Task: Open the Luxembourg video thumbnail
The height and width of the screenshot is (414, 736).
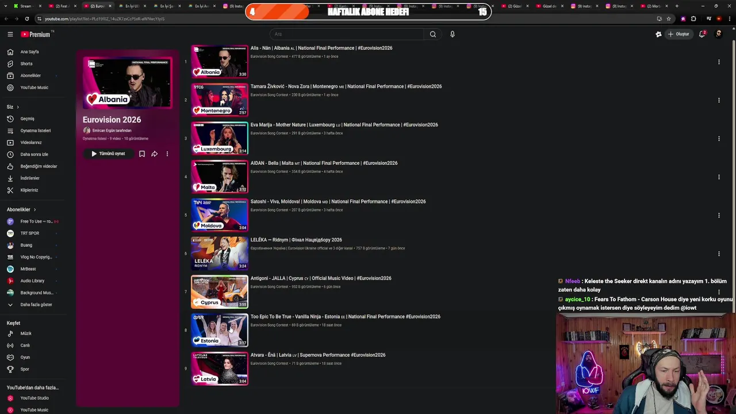Action: 220,139
